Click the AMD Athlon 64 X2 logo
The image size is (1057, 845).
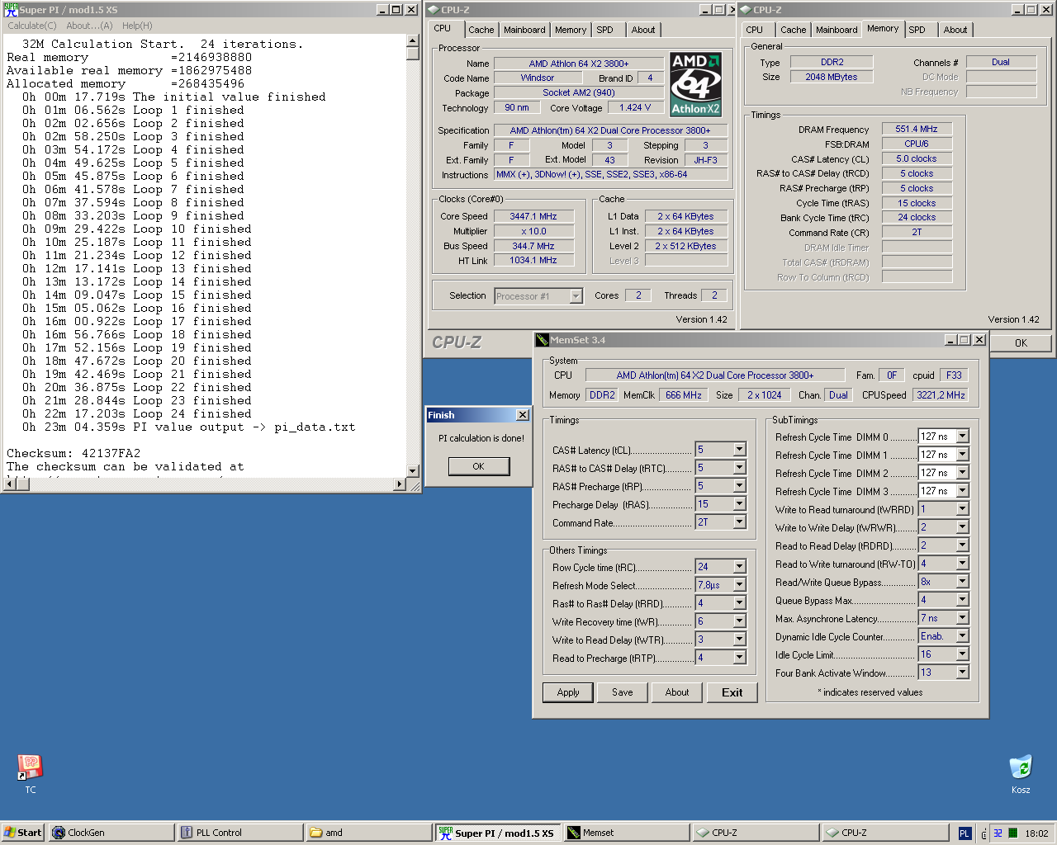point(695,84)
